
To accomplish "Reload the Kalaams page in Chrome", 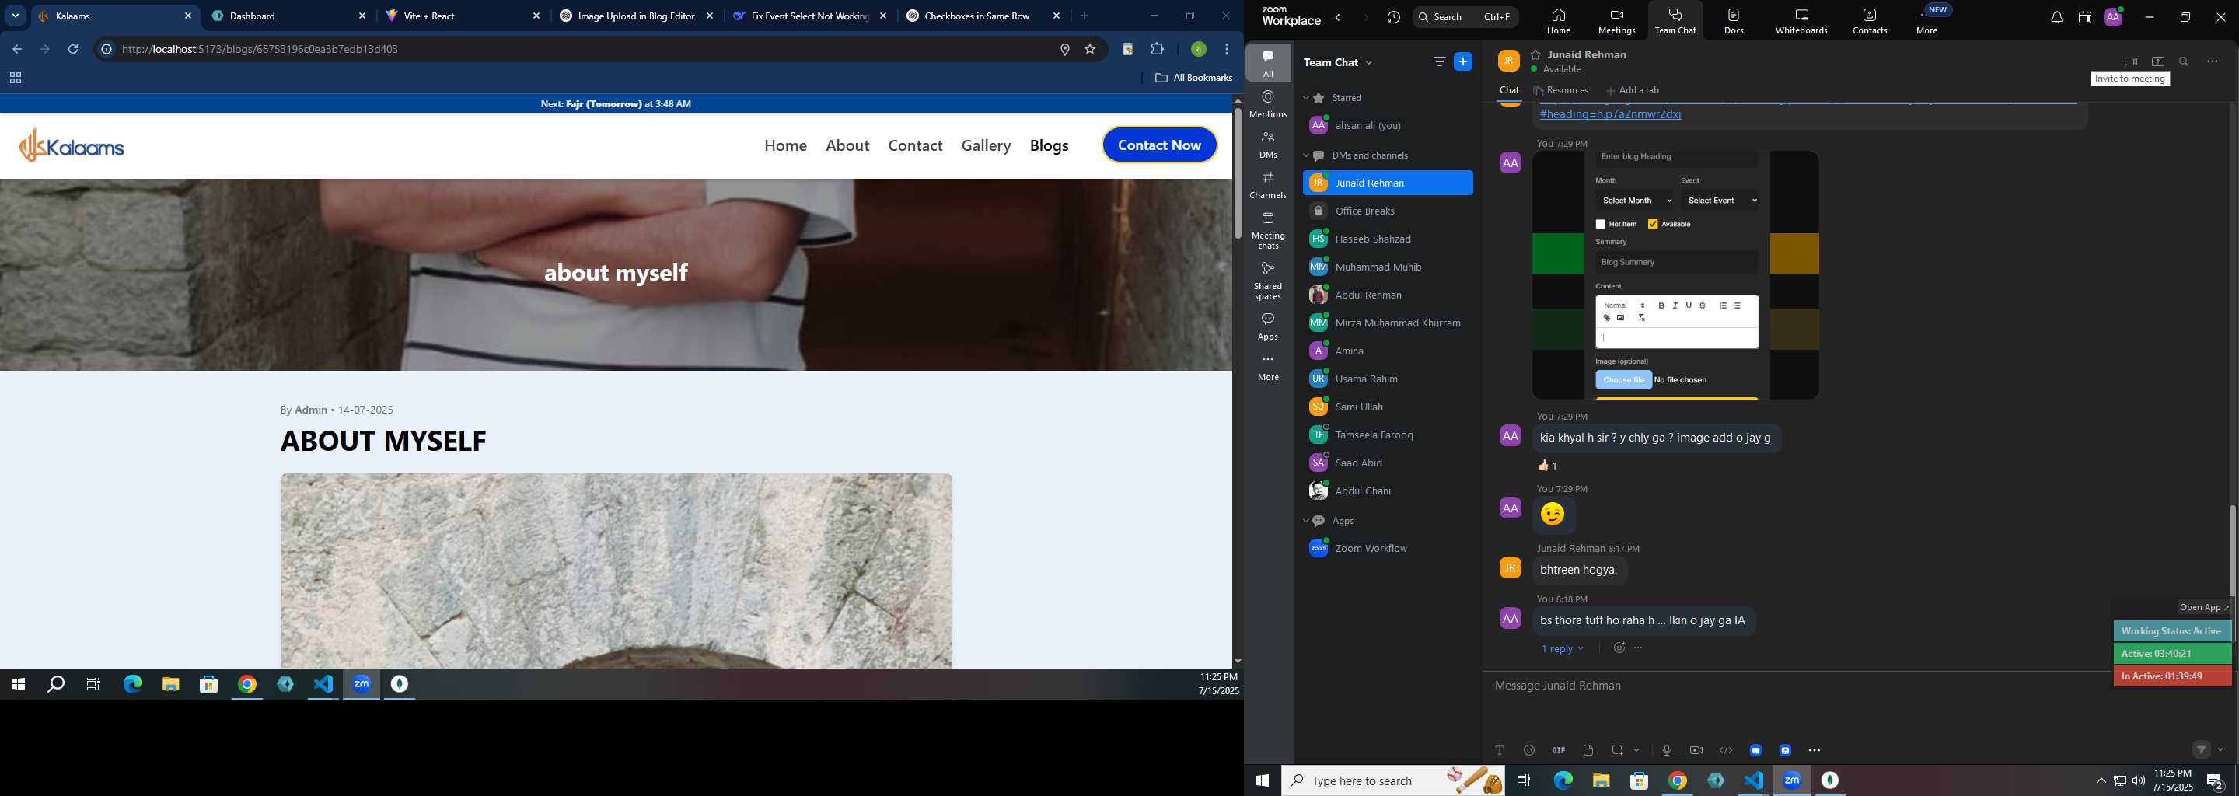I will pos(73,50).
